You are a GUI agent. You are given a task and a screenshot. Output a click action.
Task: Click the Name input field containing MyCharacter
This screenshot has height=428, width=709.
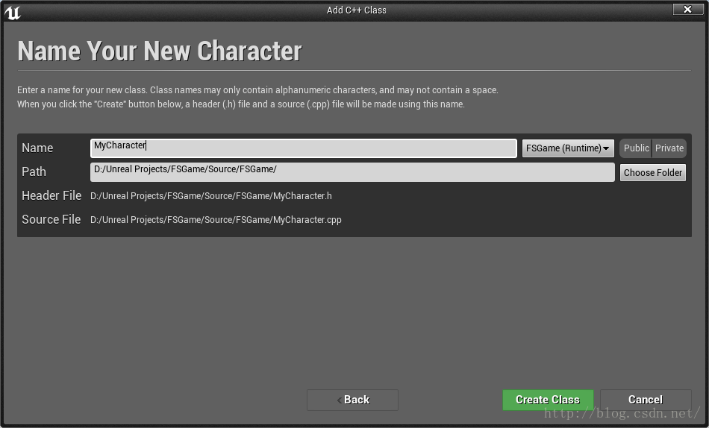tap(304, 148)
